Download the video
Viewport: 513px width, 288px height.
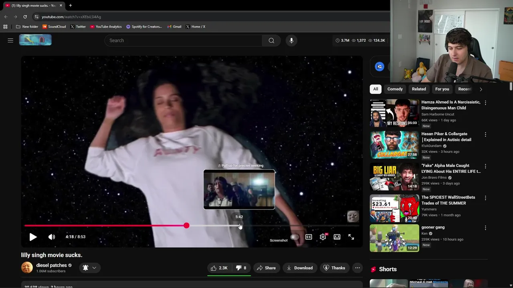coord(300,268)
